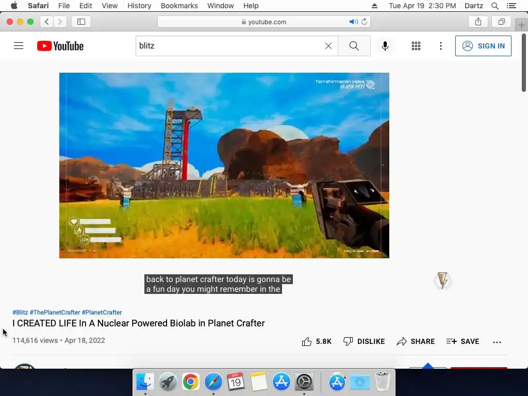Open Calendar from the Dock
This screenshot has height=396, width=528.
(236, 382)
